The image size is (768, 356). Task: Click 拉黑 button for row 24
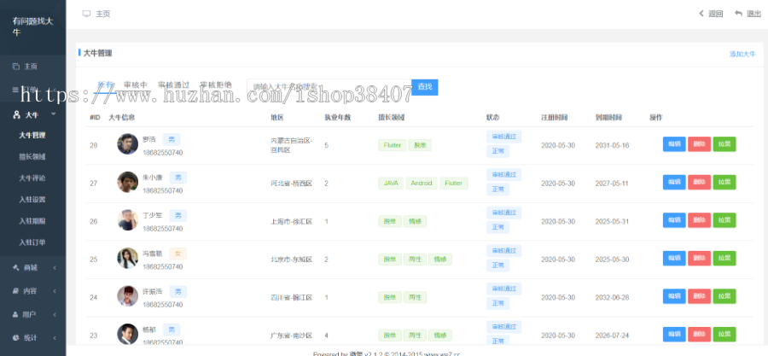[x=724, y=296]
